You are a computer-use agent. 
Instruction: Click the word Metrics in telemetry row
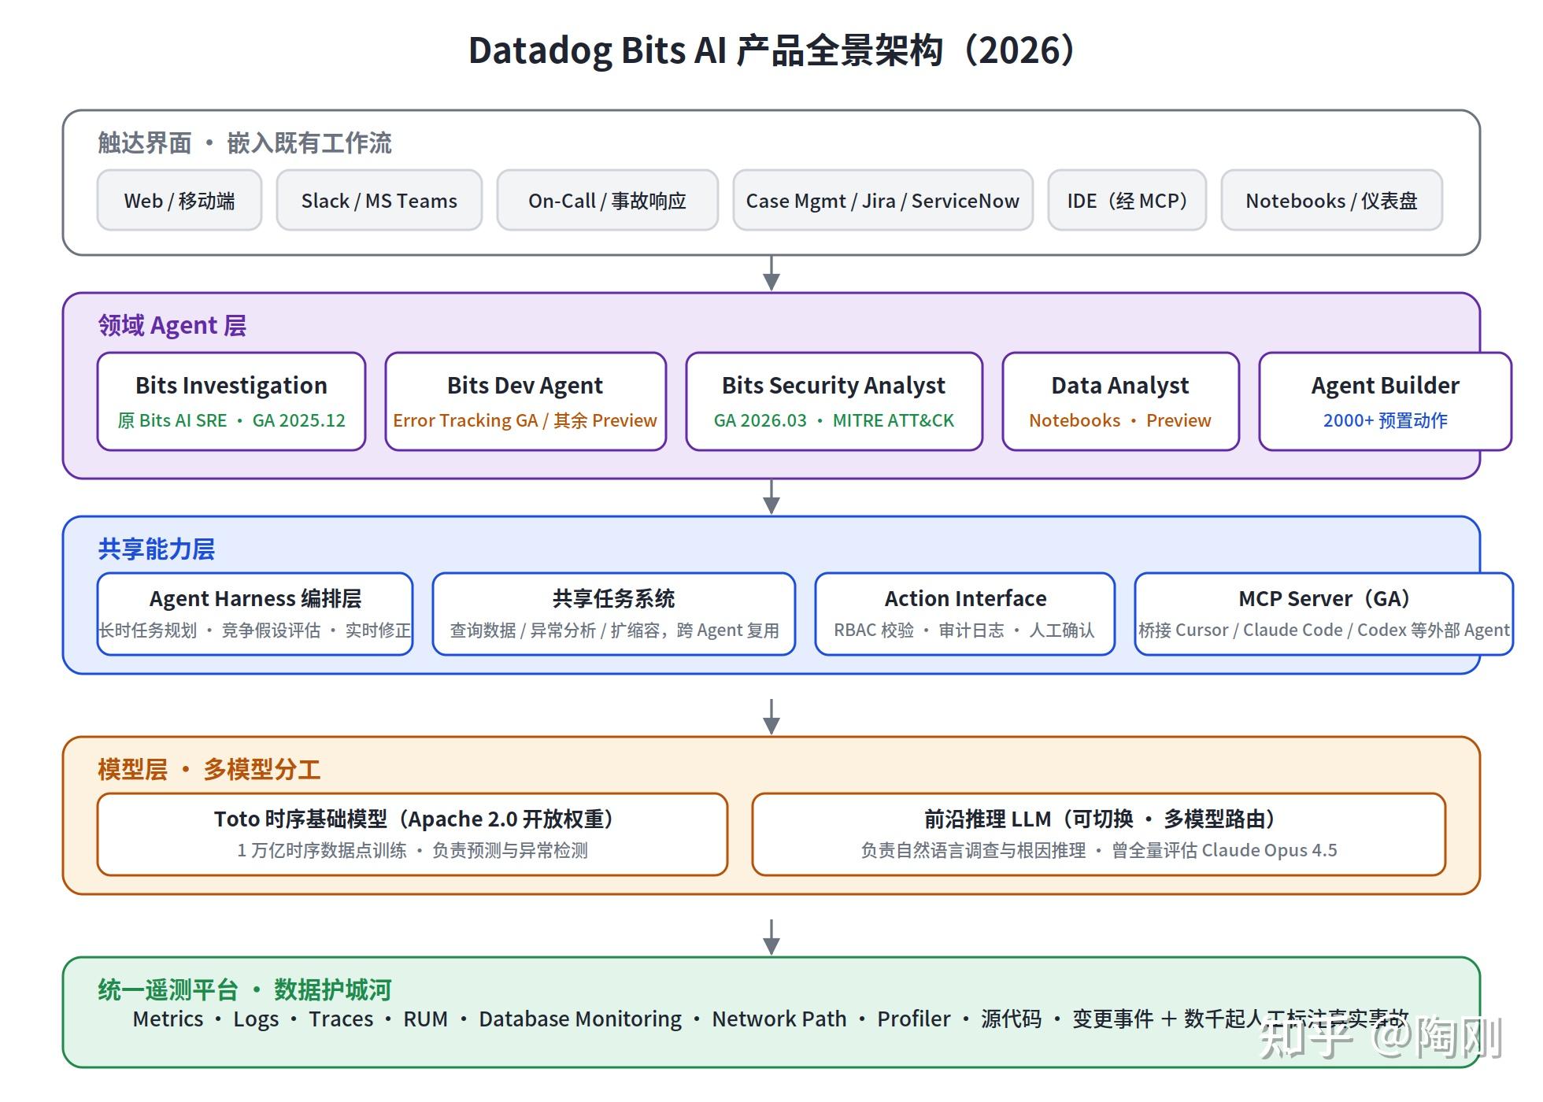click(168, 1019)
